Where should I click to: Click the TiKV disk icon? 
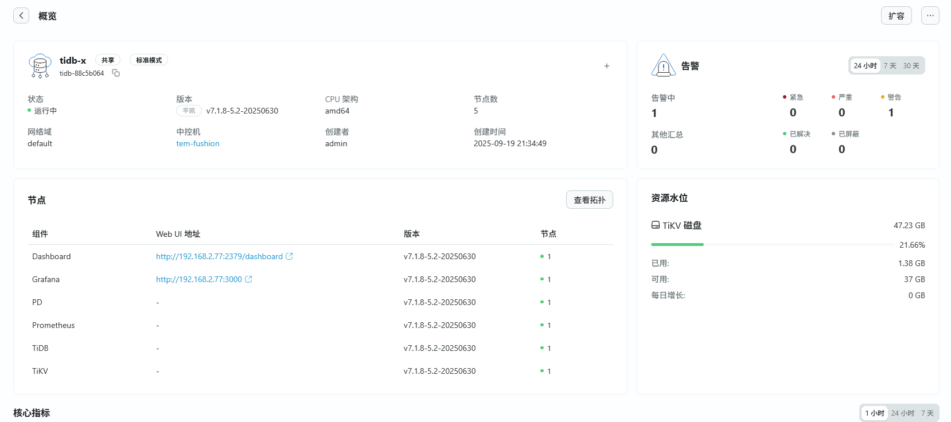pyautogui.click(x=655, y=225)
